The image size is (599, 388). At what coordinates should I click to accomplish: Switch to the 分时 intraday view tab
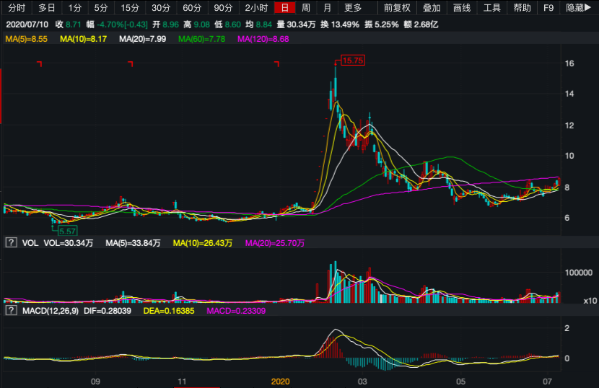pos(16,7)
